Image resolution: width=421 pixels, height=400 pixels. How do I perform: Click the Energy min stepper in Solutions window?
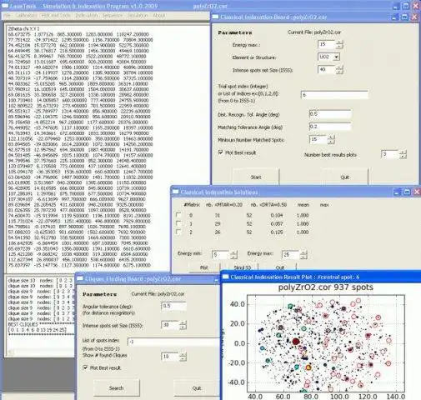233,255
